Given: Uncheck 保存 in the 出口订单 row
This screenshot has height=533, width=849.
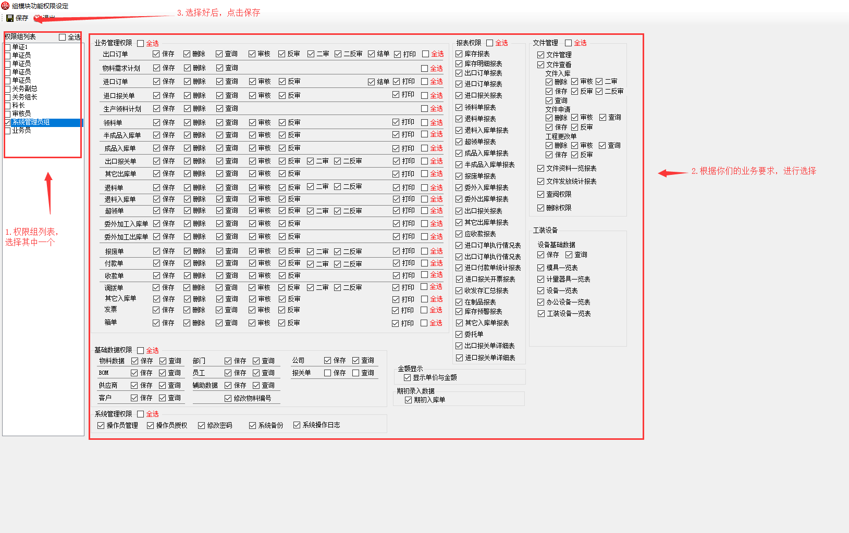Looking at the screenshot, I should (x=156, y=54).
